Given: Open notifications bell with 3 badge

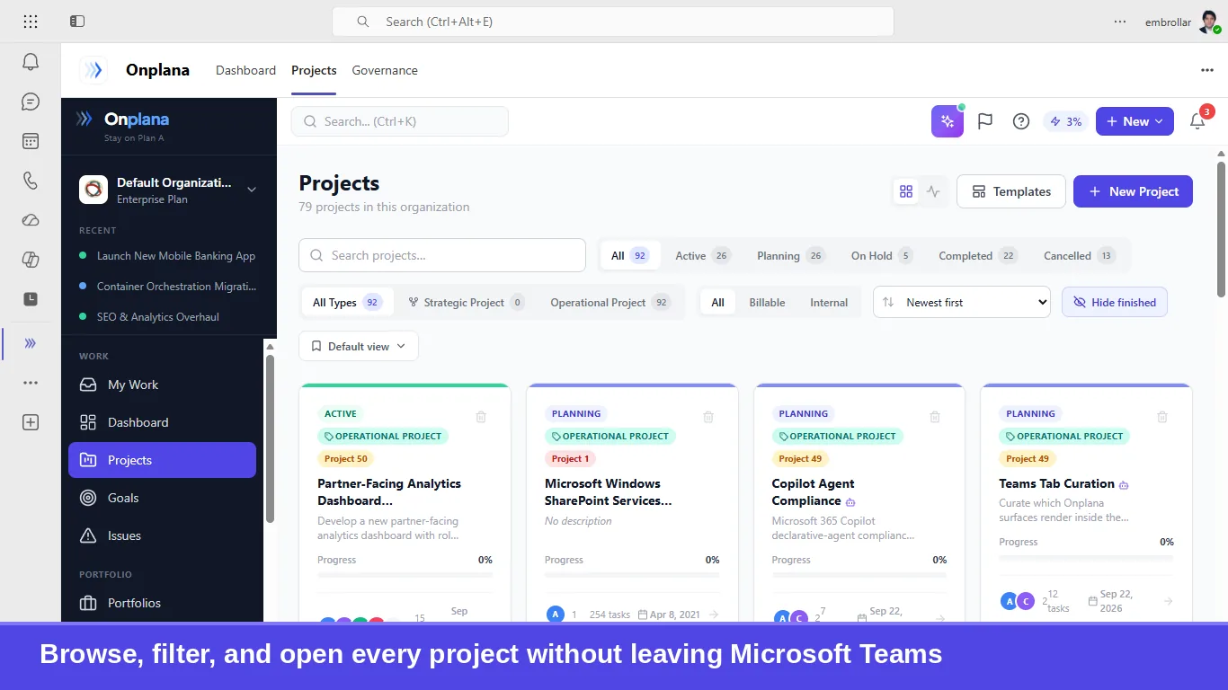Looking at the screenshot, I should tap(1197, 121).
